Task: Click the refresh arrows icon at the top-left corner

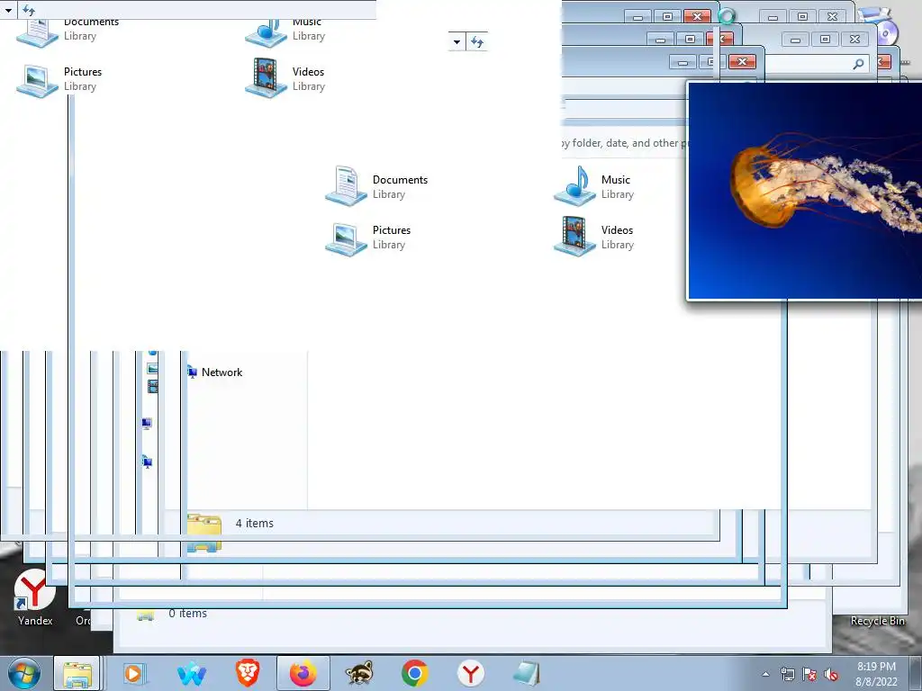Action: pyautogui.click(x=28, y=10)
